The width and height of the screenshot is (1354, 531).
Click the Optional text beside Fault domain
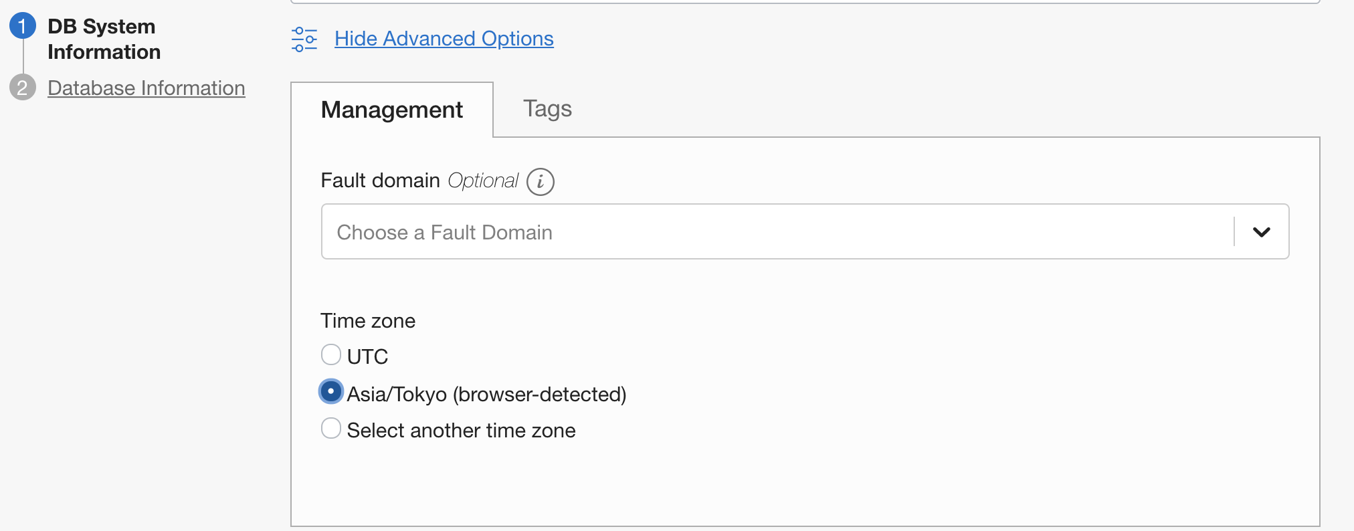(483, 181)
